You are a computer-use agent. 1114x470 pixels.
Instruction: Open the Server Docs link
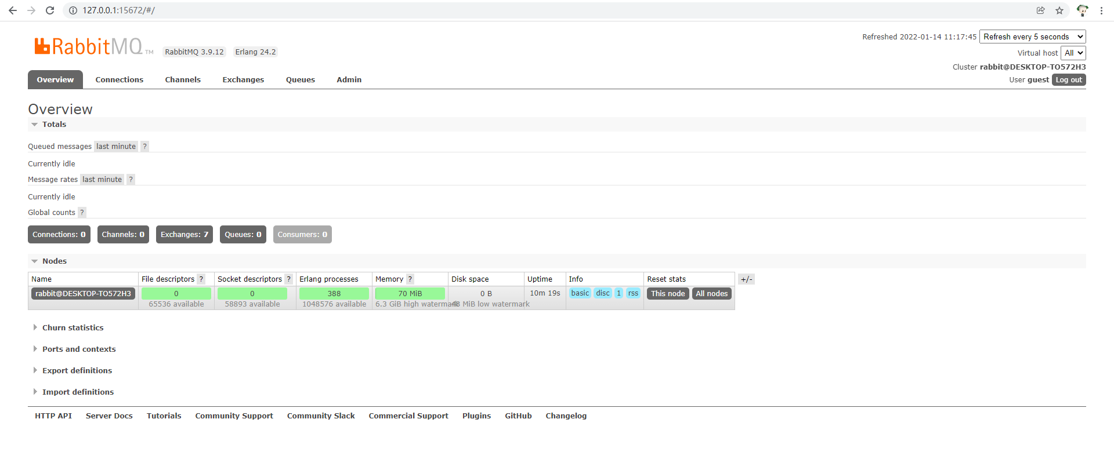tap(109, 416)
